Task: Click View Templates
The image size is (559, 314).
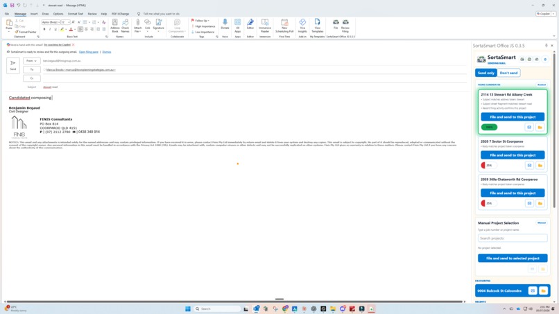Action: 317,26
